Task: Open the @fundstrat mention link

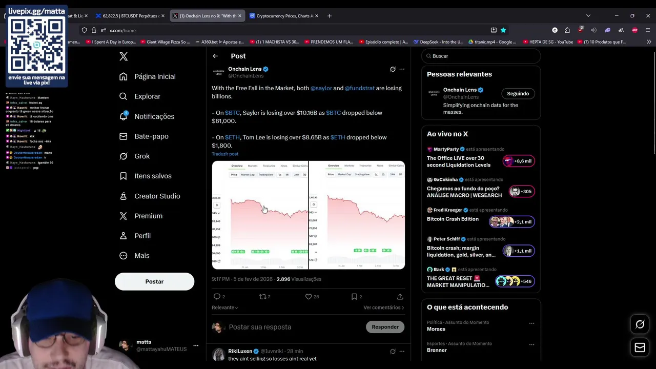Action: (360, 88)
